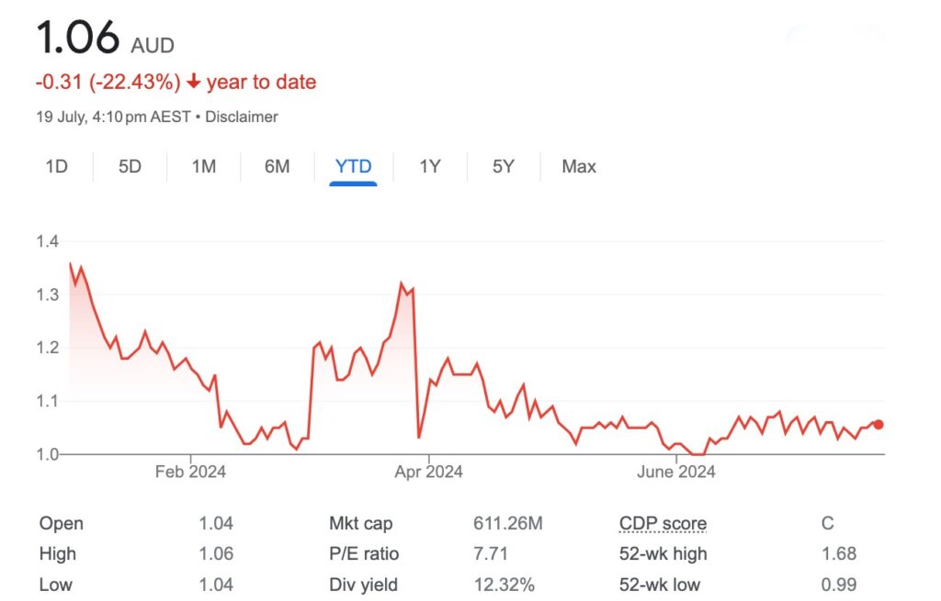Viewport: 941px width, 601px height.
Task: Click the June 2024 axis label
Action: tap(676, 473)
